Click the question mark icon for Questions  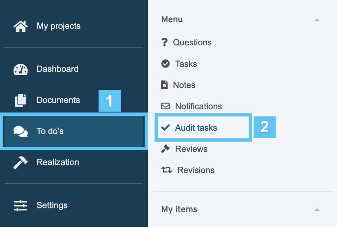[165, 42]
